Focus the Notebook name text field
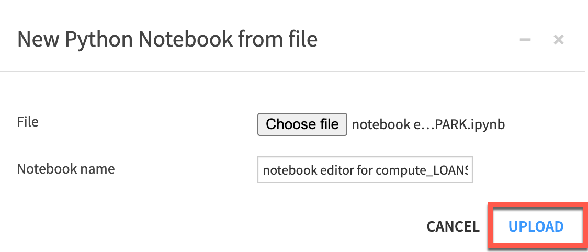Screen dimensions: 588x252 coord(365,169)
